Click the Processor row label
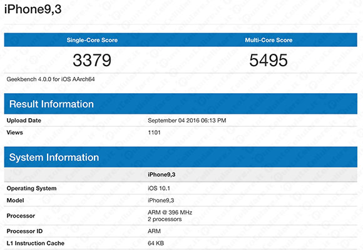 [21, 216]
